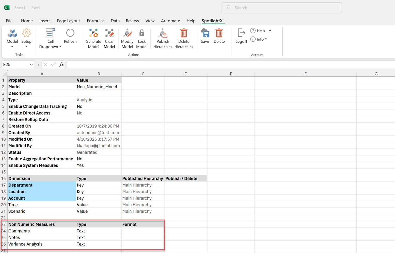Image resolution: width=395 pixels, height=253 pixels.
Task: Select the autoadmin@test.com cell
Action: tap(99, 133)
